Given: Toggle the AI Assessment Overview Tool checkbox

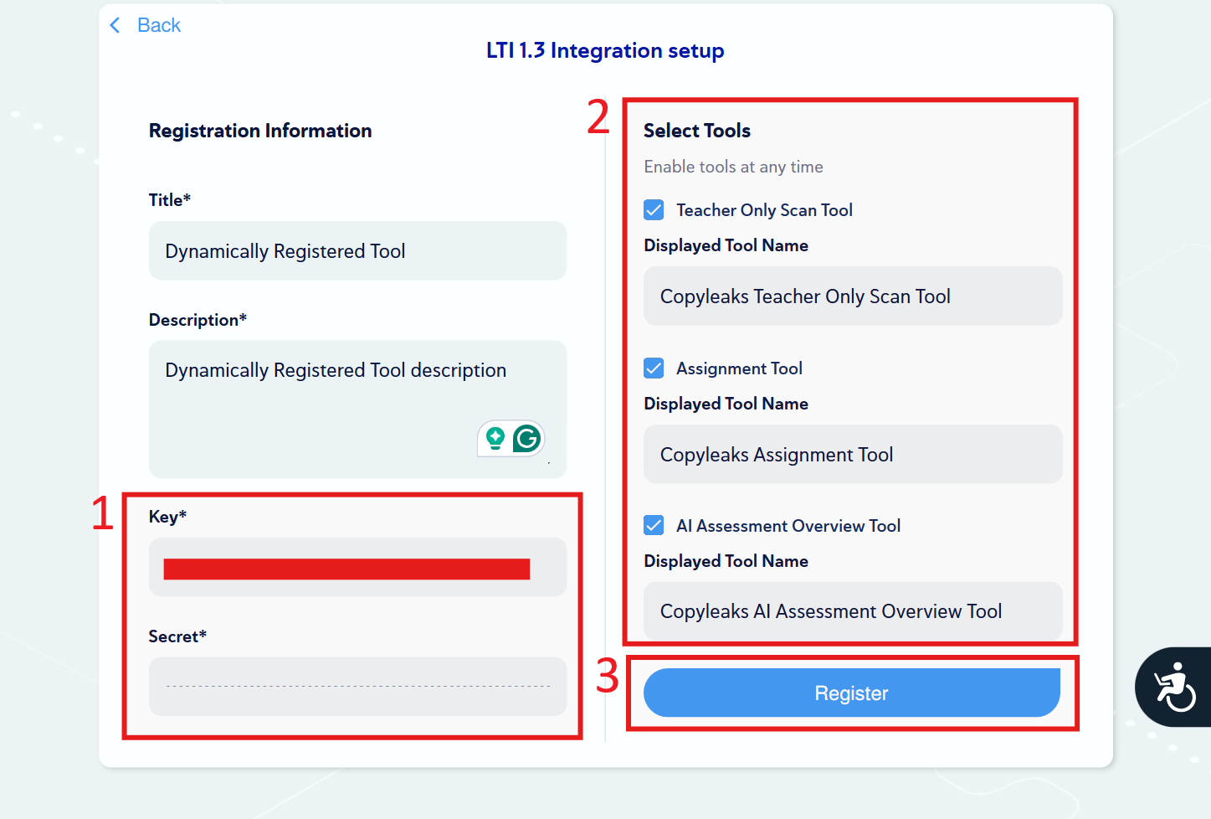Looking at the screenshot, I should pos(654,525).
